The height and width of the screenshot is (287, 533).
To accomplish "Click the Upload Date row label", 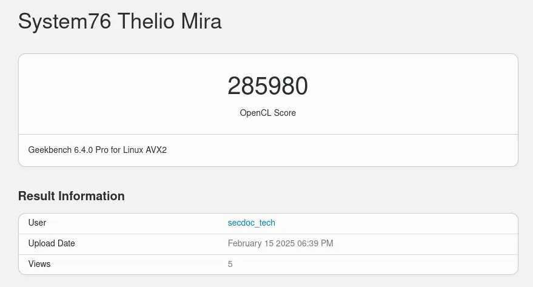I will click(x=52, y=243).
